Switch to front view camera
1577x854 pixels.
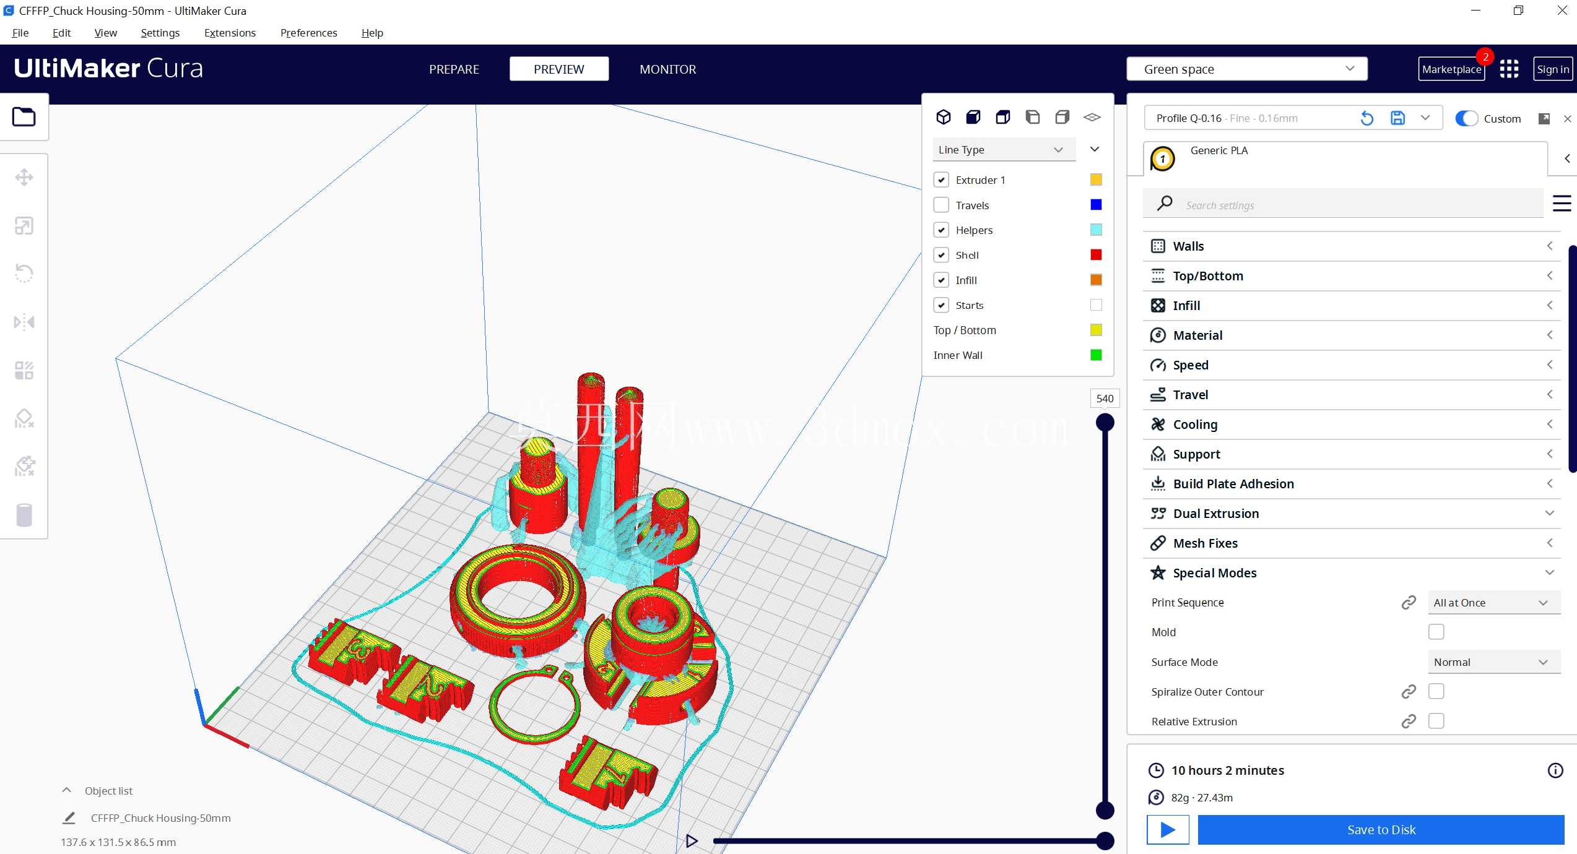click(973, 117)
